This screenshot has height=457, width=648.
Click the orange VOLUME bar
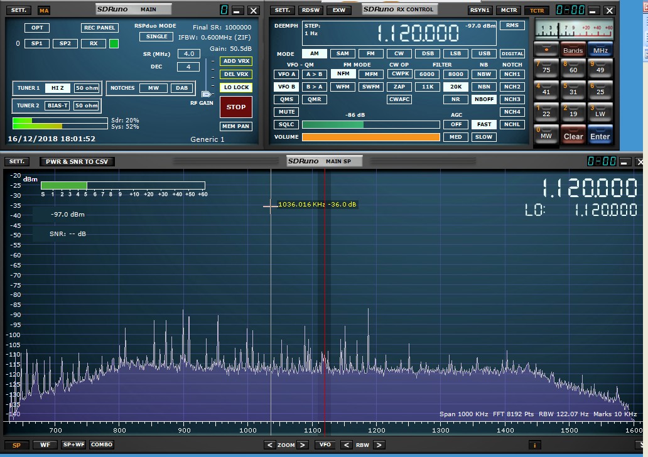(x=370, y=137)
